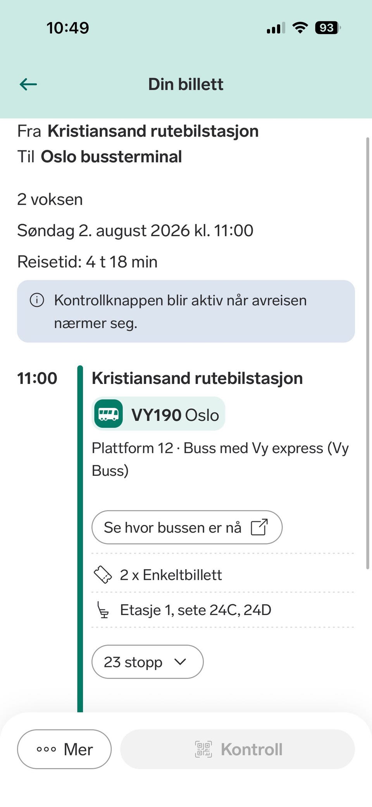Click the ticket icon beside Enkeltbillett
The width and height of the screenshot is (372, 807).
pyautogui.click(x=103, y=574)
